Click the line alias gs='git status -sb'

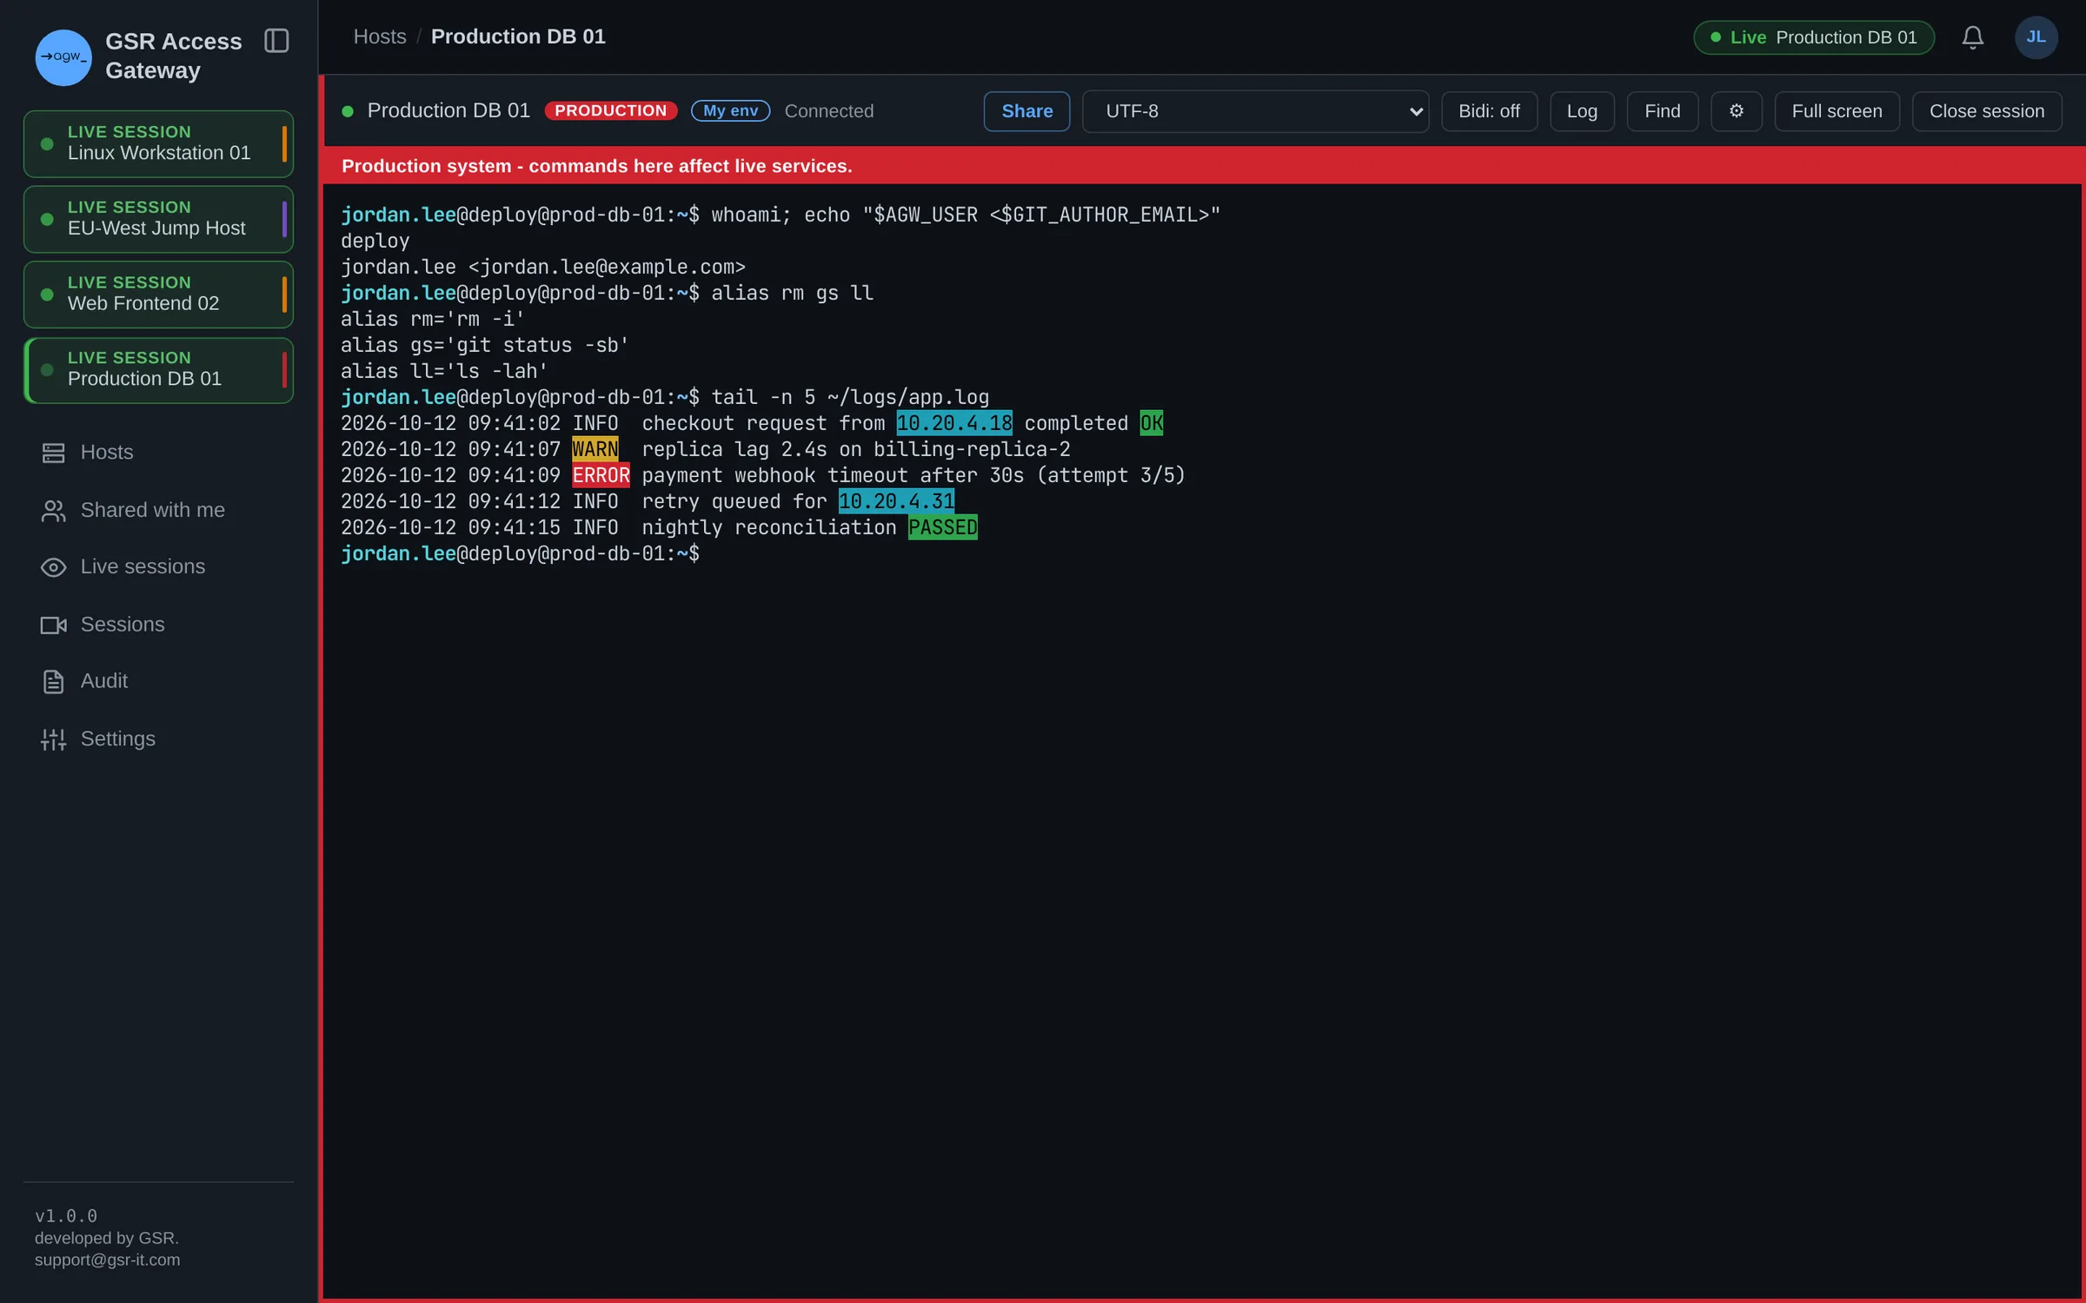(x=484, y=345)
